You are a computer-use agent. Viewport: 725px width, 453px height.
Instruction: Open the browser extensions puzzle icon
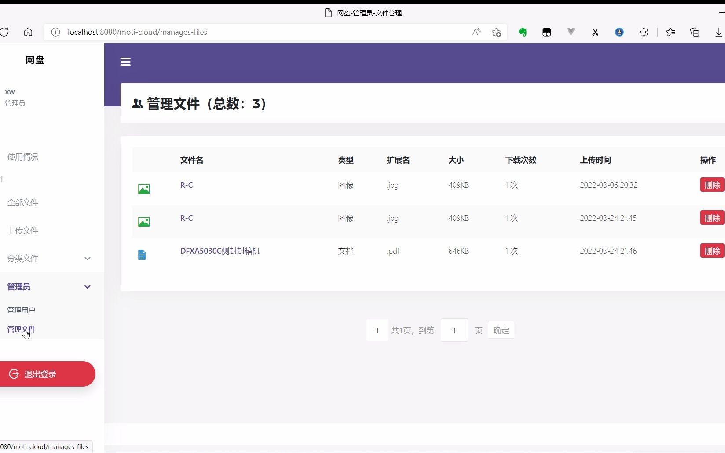[x=644, y=32]
